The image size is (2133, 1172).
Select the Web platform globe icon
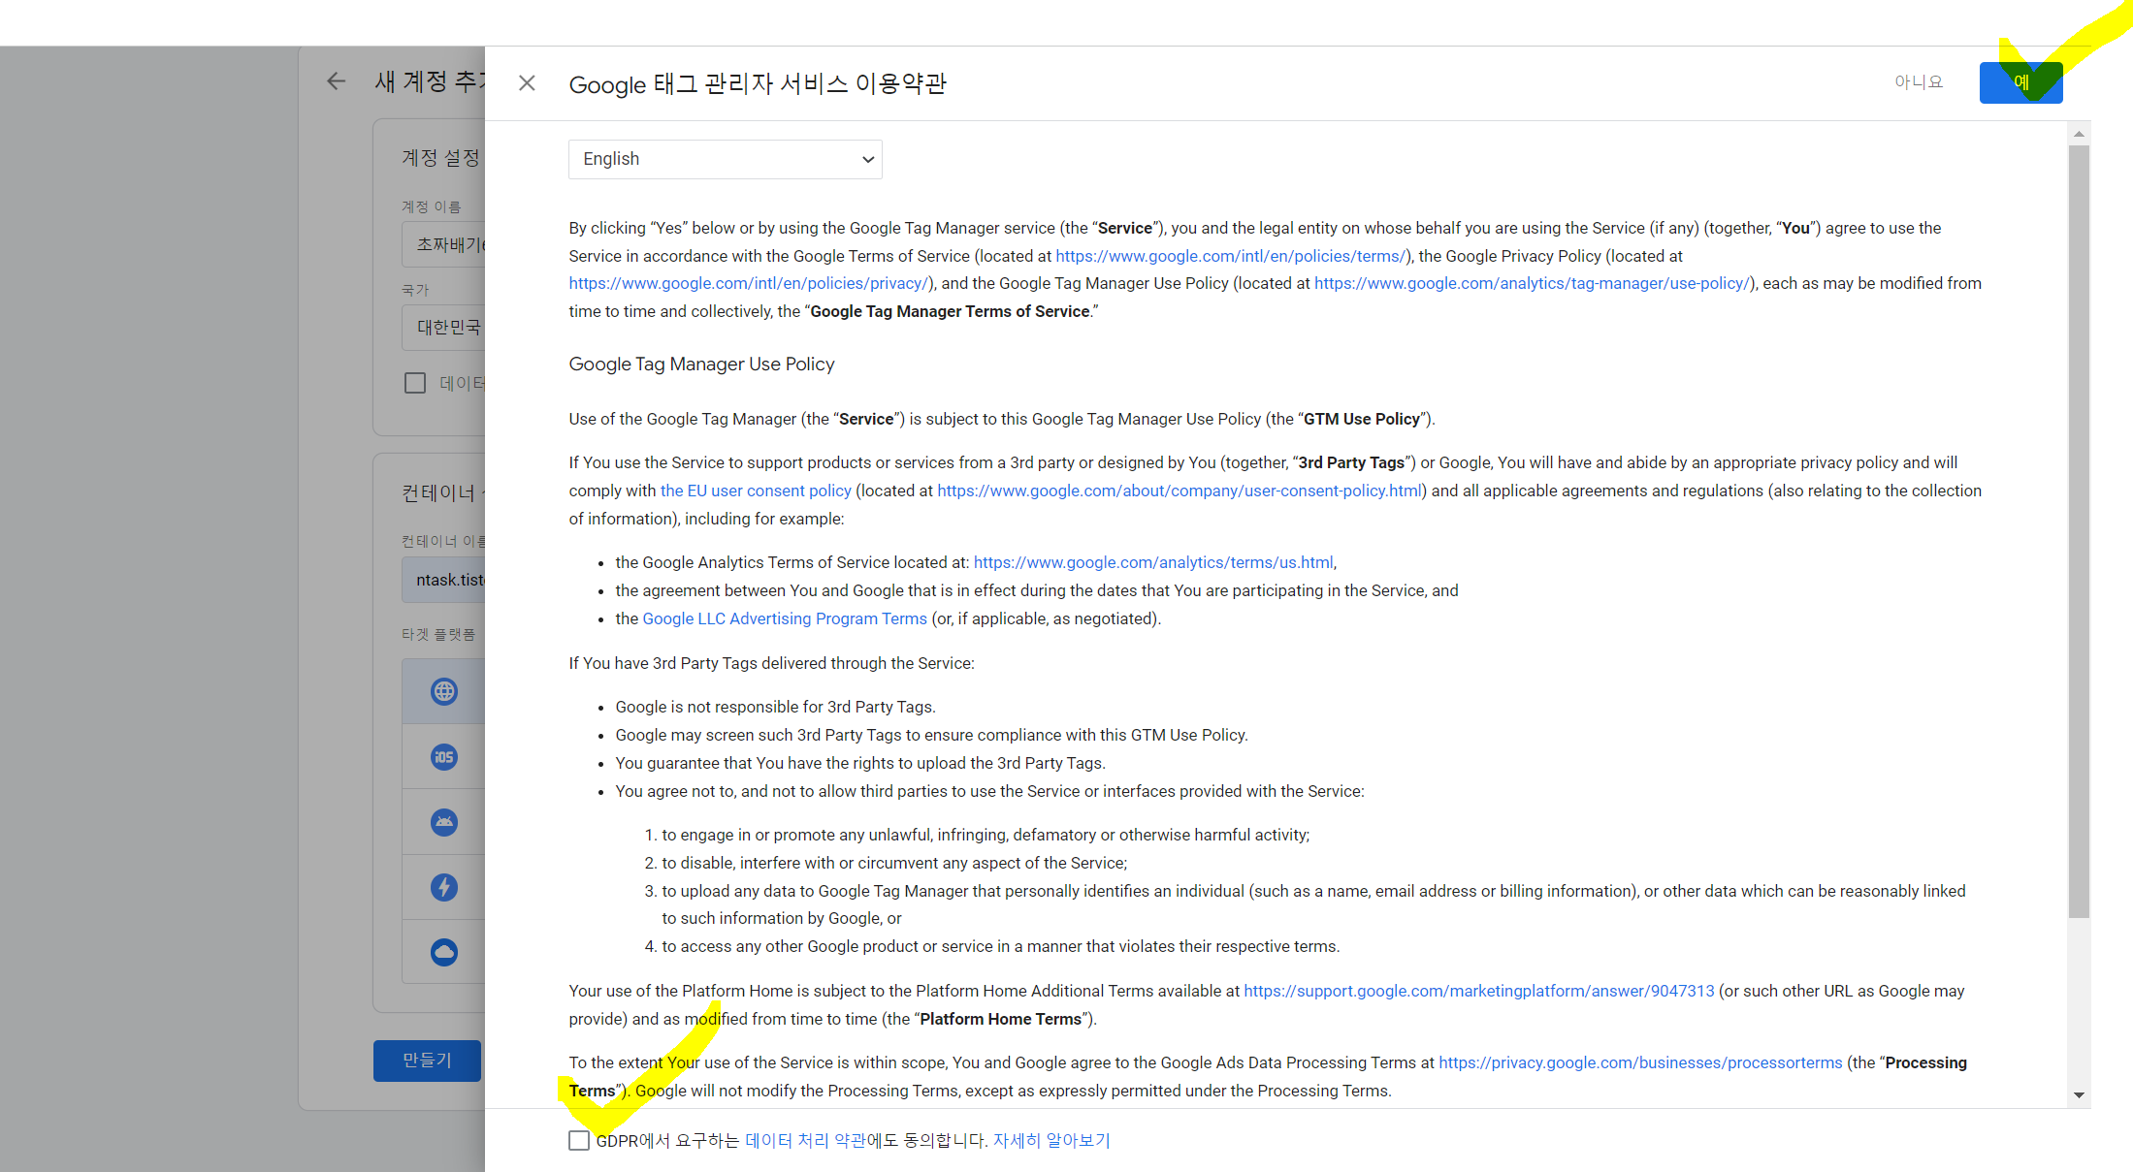tap(444, 691)
